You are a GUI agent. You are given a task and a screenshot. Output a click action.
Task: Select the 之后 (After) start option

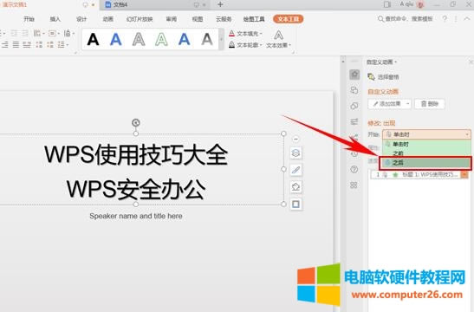tap(425, 163)
